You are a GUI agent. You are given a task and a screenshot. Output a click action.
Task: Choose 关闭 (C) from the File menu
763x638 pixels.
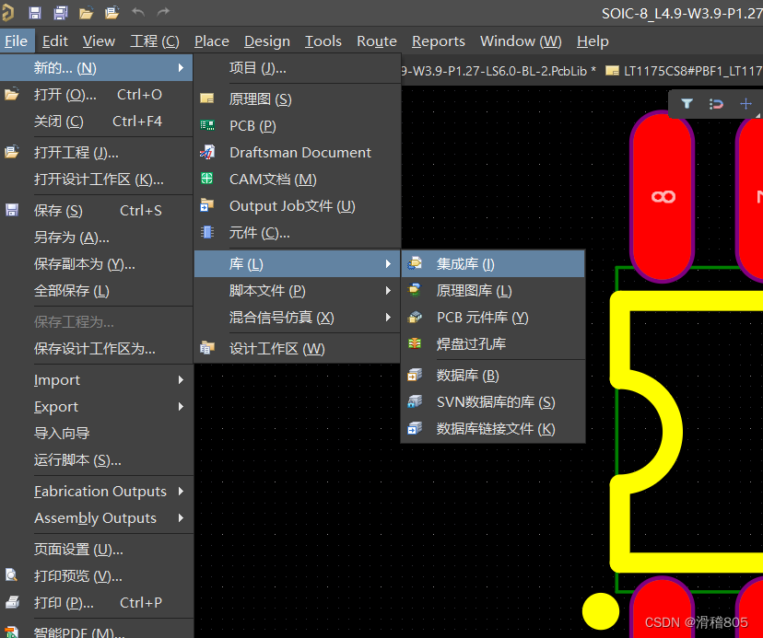tap(97, 122)
